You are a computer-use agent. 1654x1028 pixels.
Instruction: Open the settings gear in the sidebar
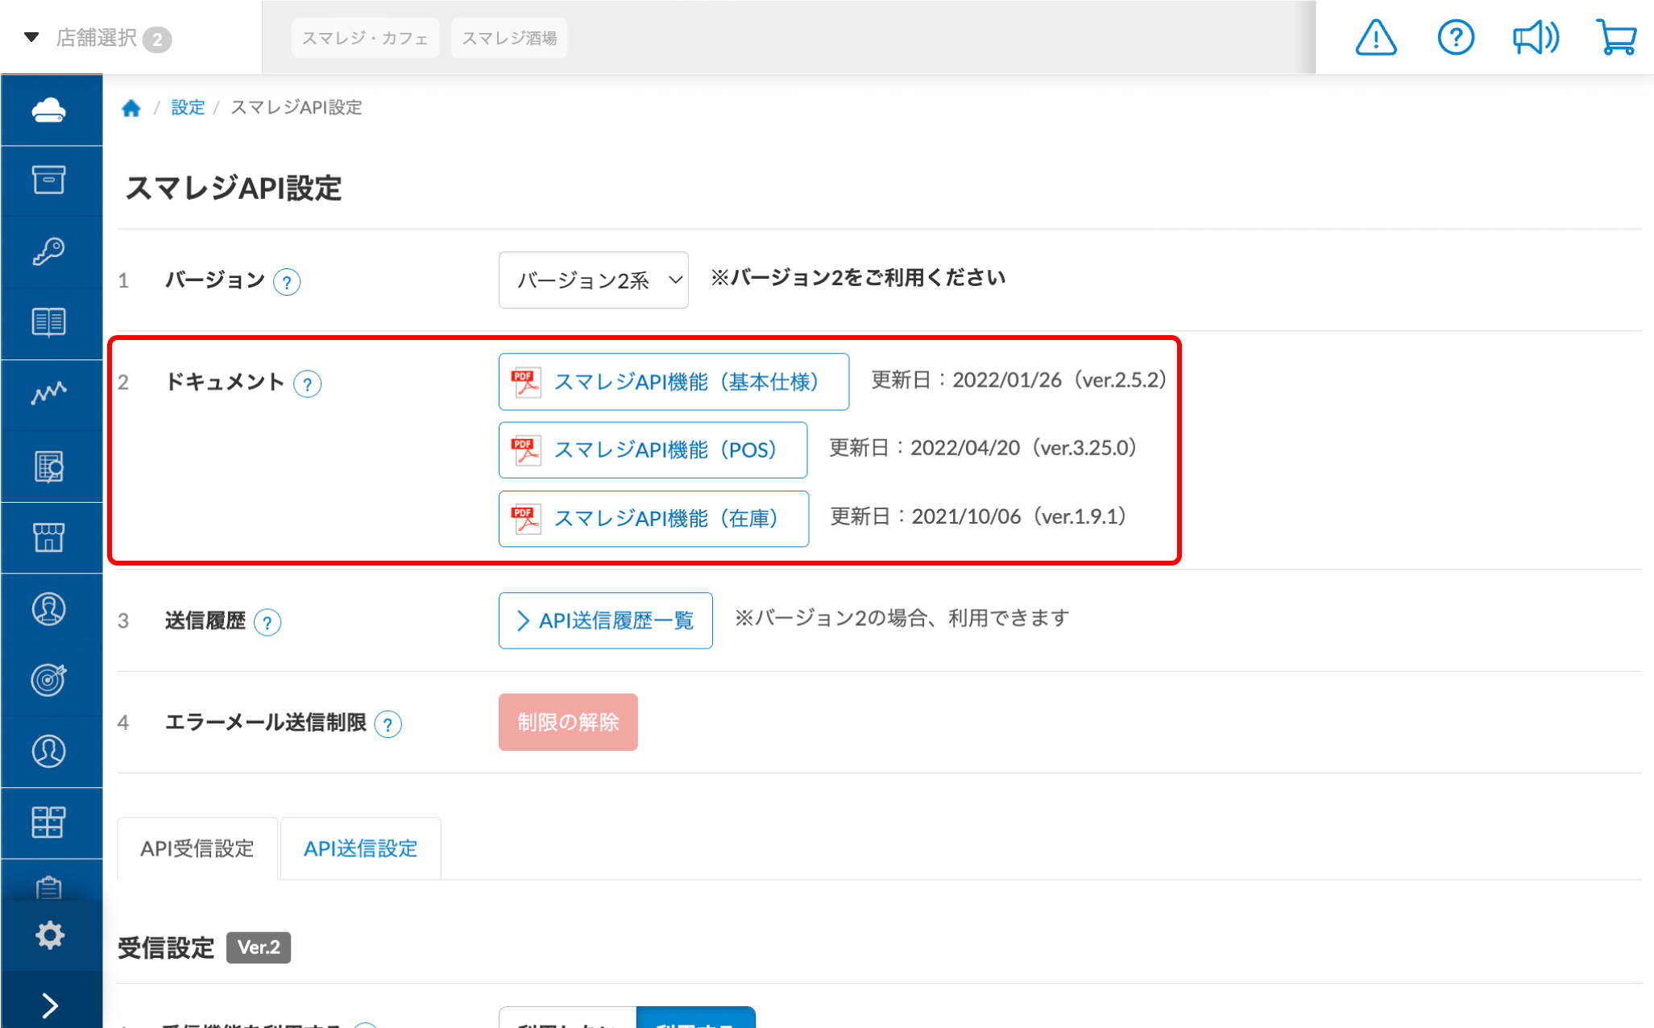(49, 935)
